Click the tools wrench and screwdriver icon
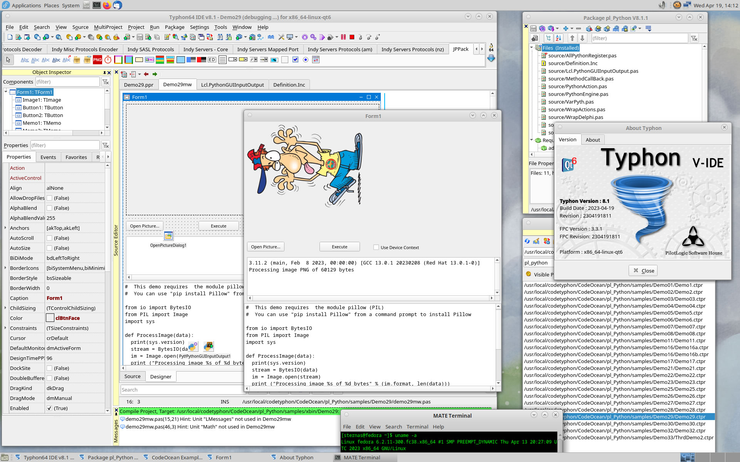 (281, 37)
